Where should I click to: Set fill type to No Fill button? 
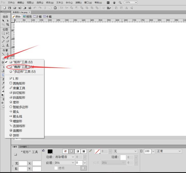pyautogui.click(x=66, y=151)
